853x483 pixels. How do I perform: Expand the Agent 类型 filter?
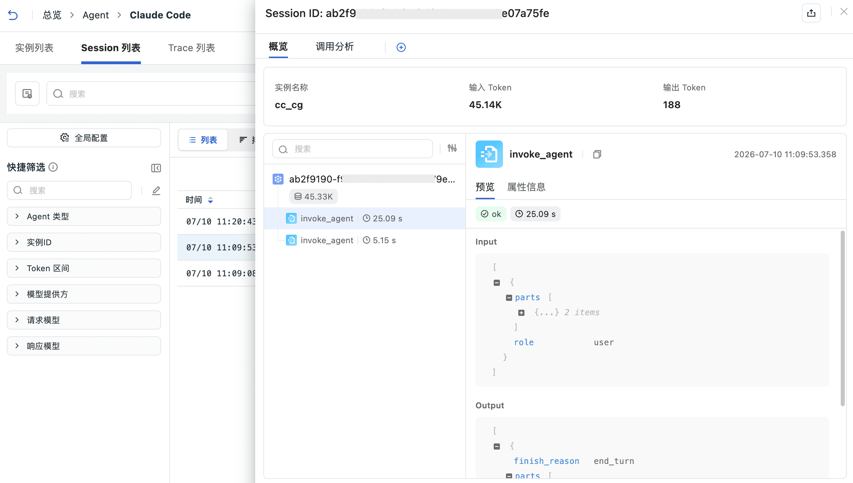84,216
